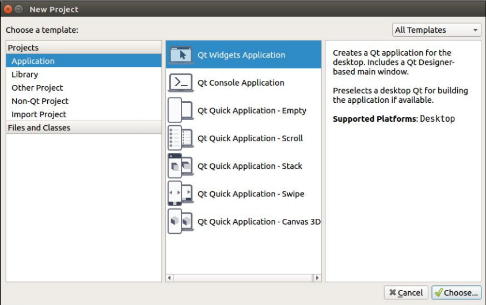Click the Files and Classes section header
The image size is (486, 305).
83,128
